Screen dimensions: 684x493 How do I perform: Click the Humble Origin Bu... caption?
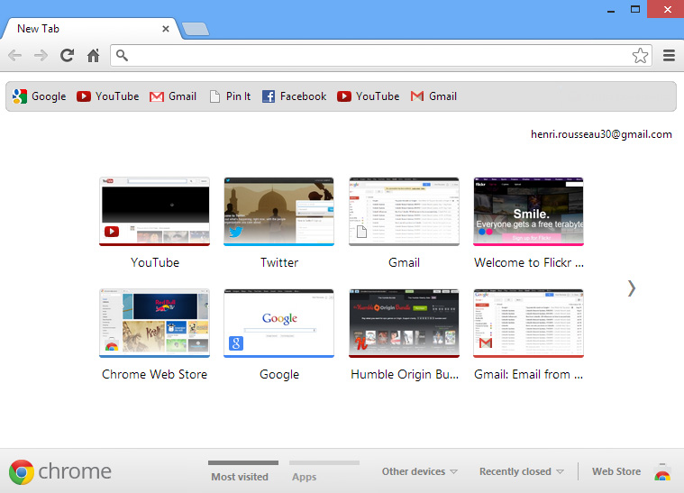coord(405,374)
